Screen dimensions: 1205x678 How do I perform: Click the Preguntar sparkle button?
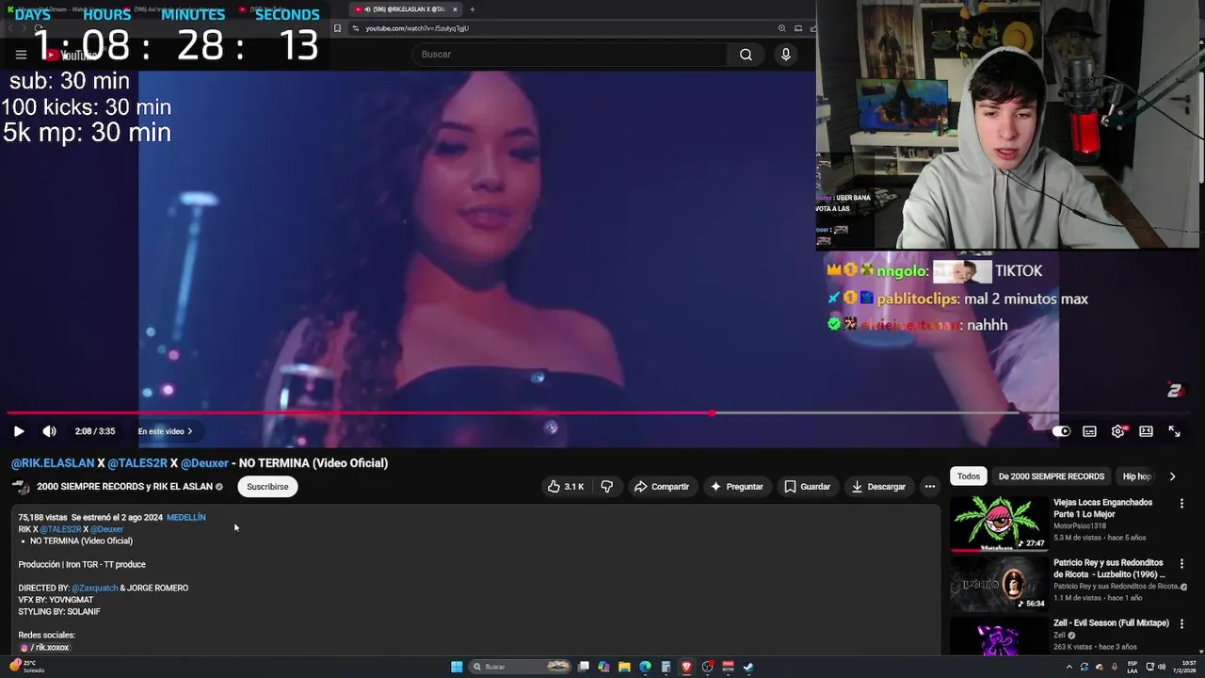click(736, 487)
